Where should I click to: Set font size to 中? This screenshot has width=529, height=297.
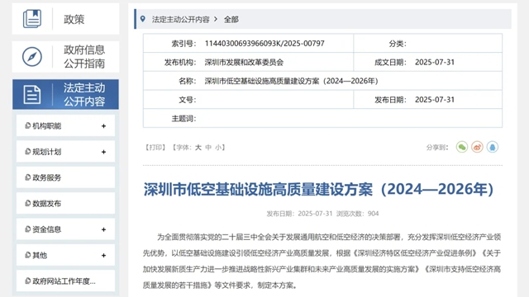coord(208,148)
